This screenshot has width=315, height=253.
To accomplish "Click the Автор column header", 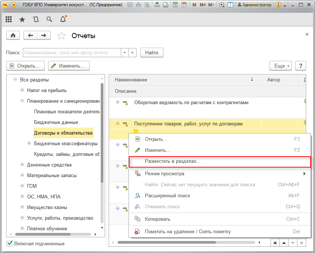I will click(279, 80).
